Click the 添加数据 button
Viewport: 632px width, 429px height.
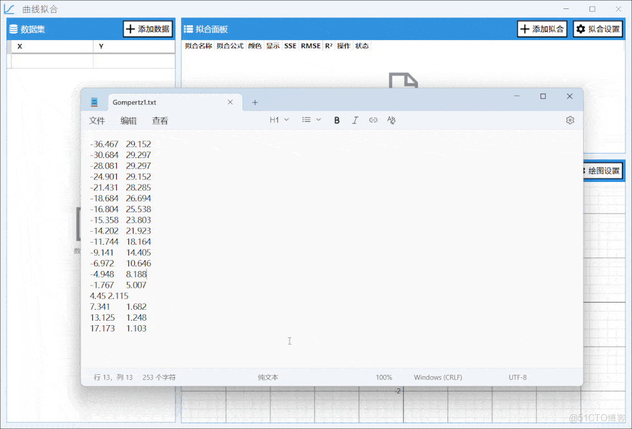pyautogui.click(x=149, y=28)
